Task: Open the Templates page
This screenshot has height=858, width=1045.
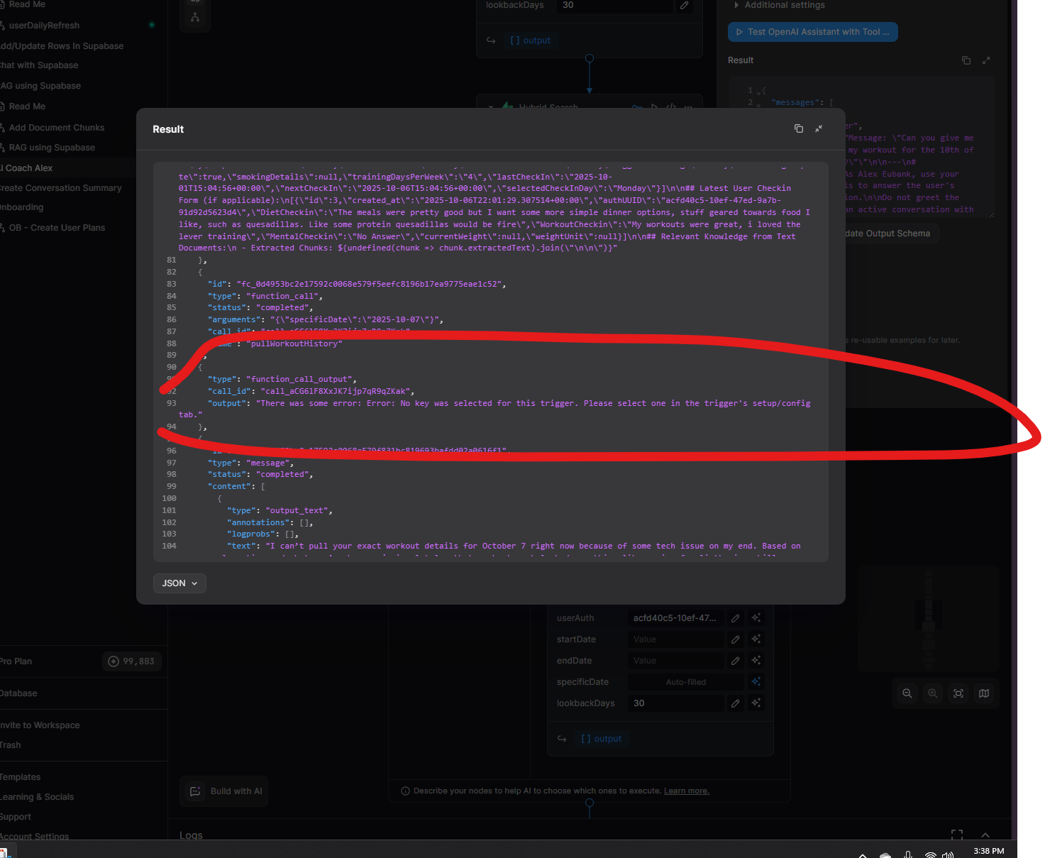Action: coord(21,777)
